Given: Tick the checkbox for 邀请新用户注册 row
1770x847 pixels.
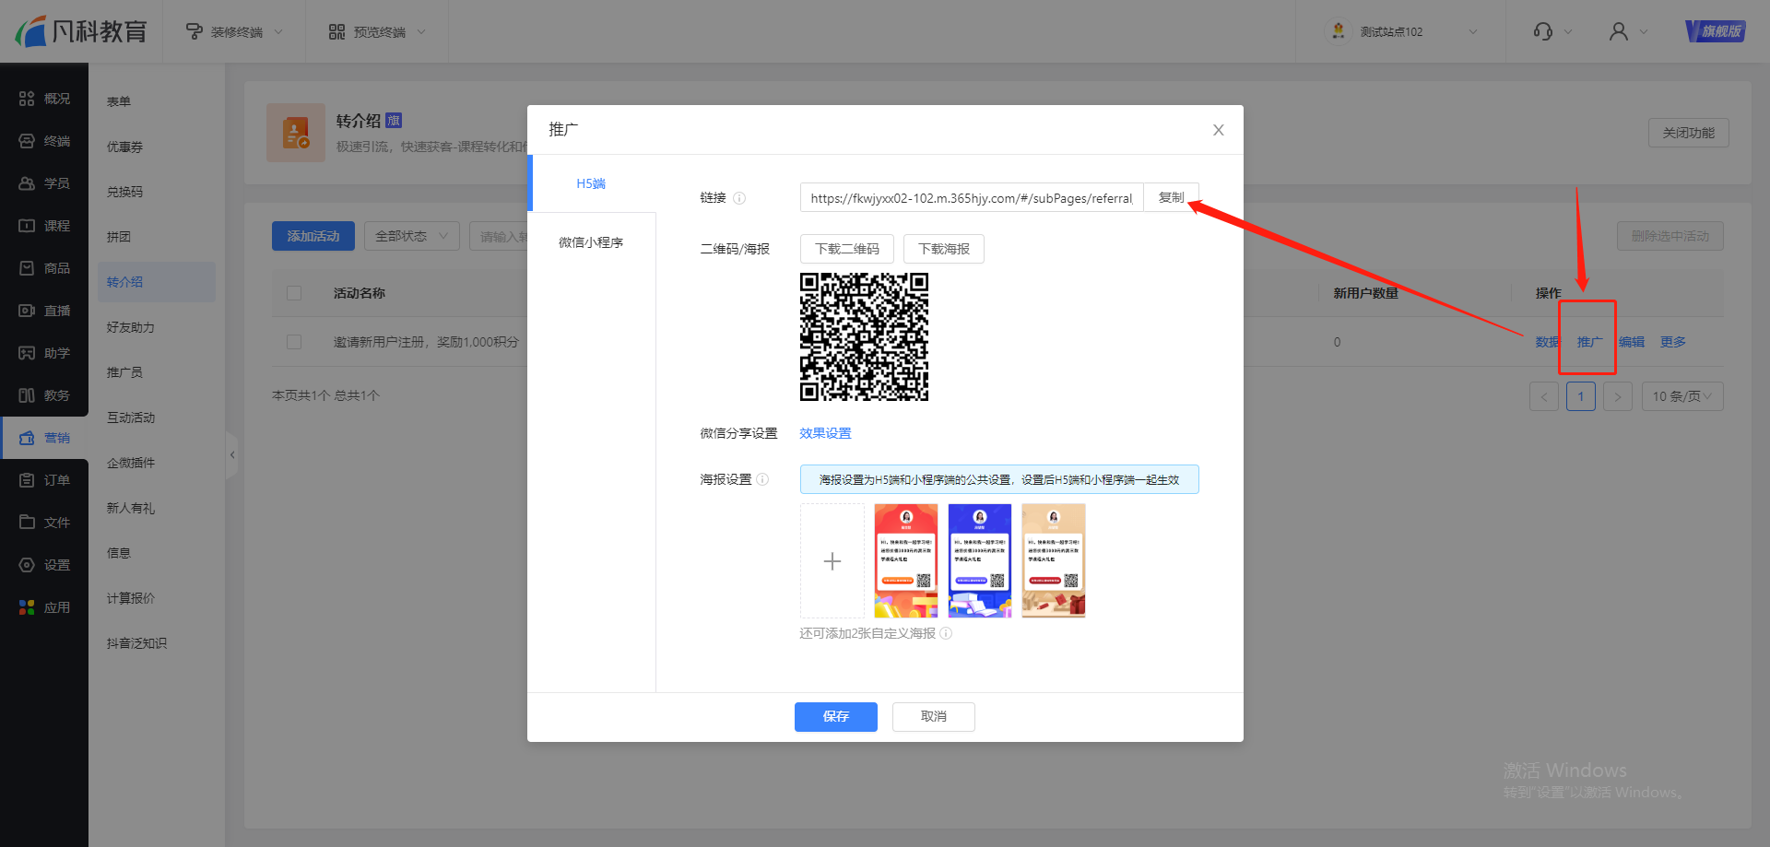Looking at the screenshot, I should [294, 342].
